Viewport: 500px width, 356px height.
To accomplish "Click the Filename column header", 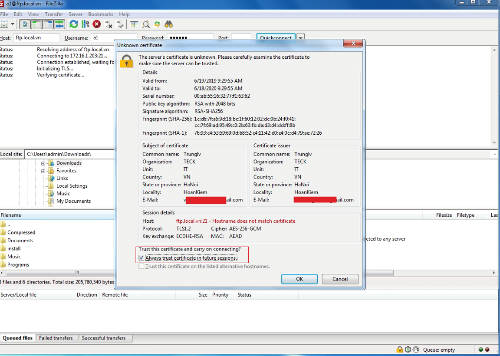I will [57, 215].
